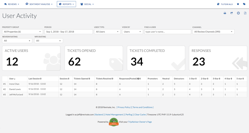Expand the Review Rating dropdown

coord(17,41)
